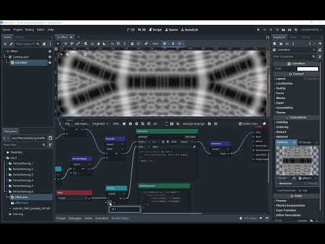
Task: Expand the Layout section in inspector
Action: coord(281,79)
